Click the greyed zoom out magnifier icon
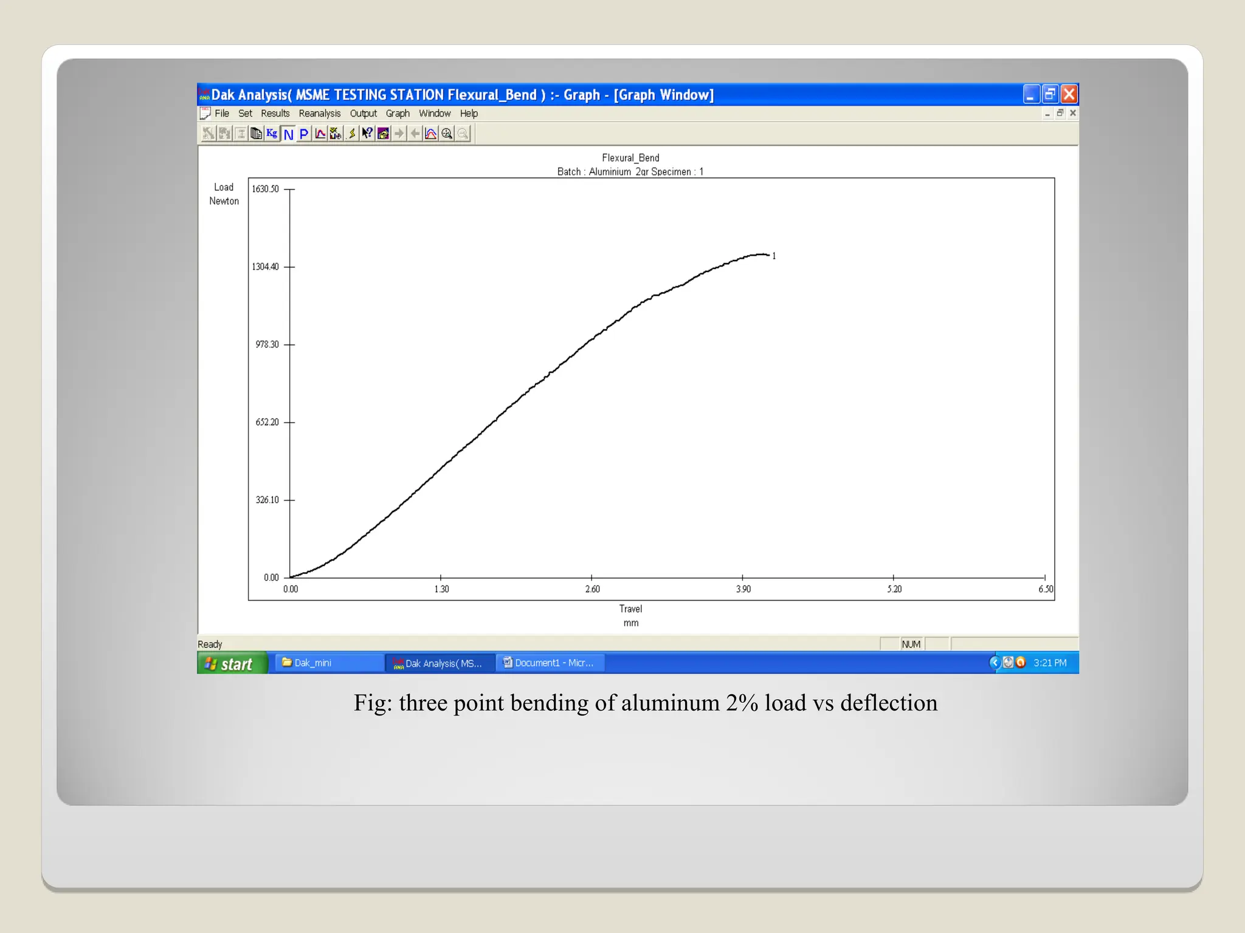 pos(463,134)
